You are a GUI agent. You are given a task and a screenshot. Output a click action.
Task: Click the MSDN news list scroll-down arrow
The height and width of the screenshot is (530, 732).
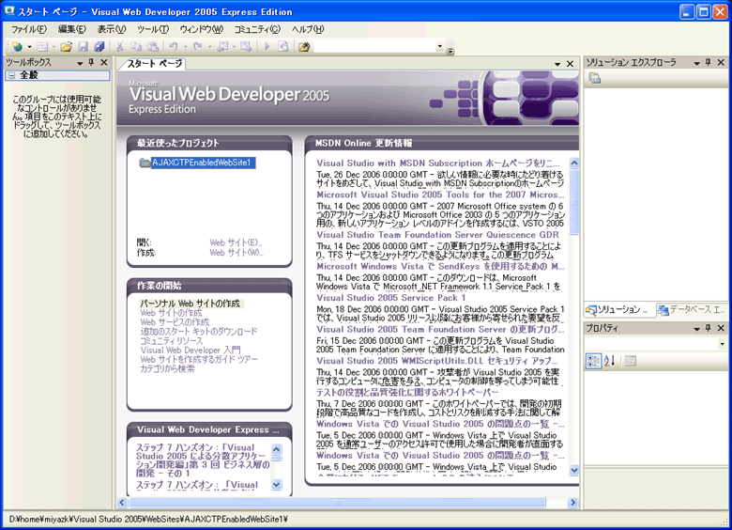[x=574, y=470]
